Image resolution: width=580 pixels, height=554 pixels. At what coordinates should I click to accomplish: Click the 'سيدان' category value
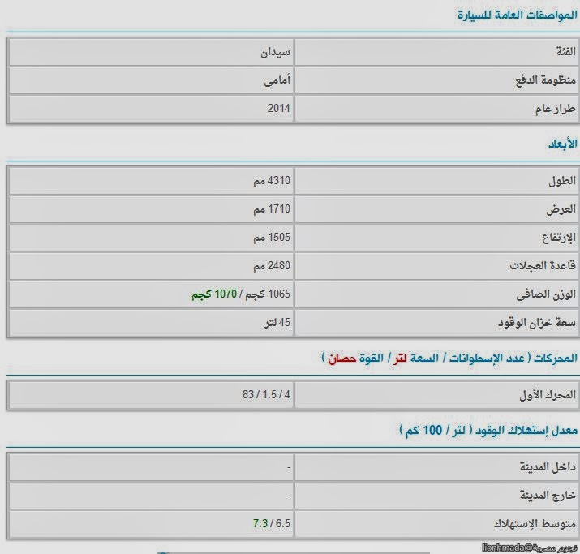(x=276, y=52)
